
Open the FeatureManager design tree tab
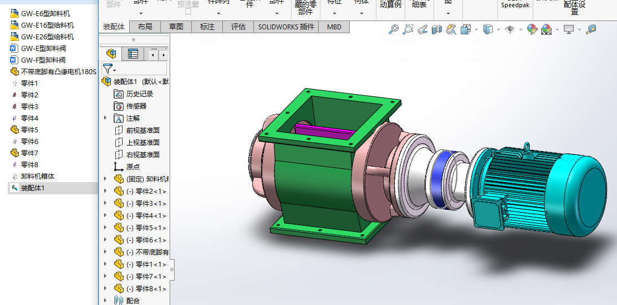112,54
